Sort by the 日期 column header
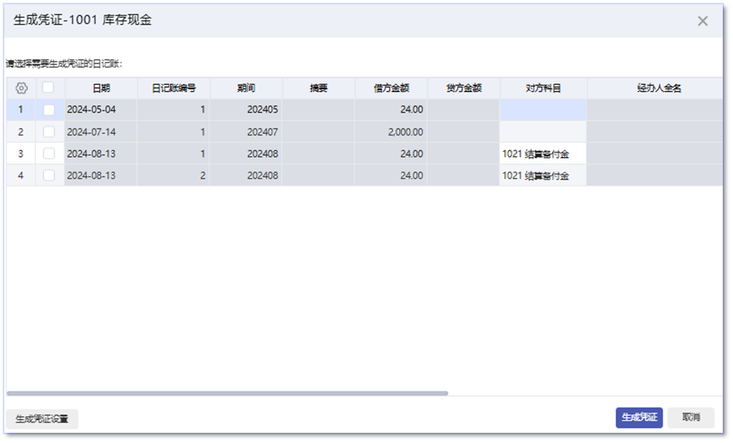Image resolution: width=733 pixels, height=443 pixels. coord(101,88)
